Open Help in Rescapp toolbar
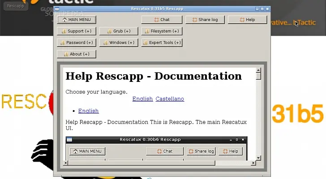Image resolution: width=326 pixels, height=179 pixels. (x=247, y=20)
